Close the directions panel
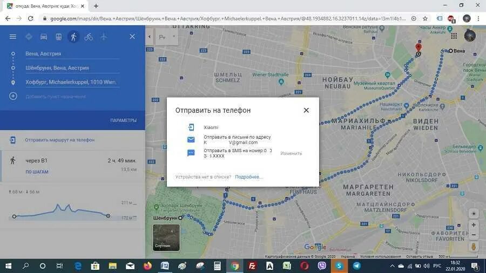The width and height of the screenshot is (486, 273). coord(132,37)
